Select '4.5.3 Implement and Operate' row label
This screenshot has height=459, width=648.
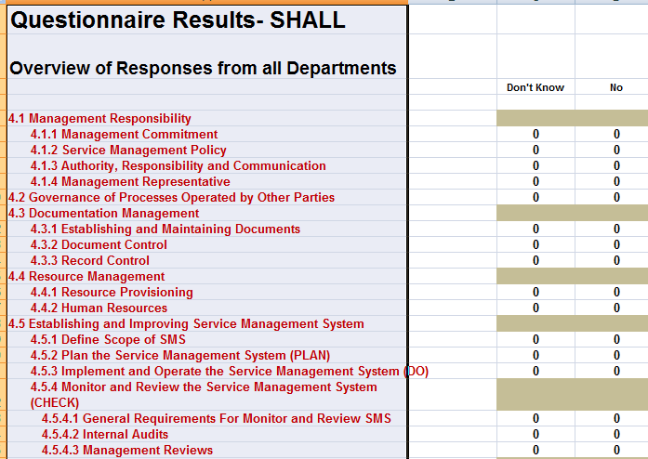tap(230, 371)
